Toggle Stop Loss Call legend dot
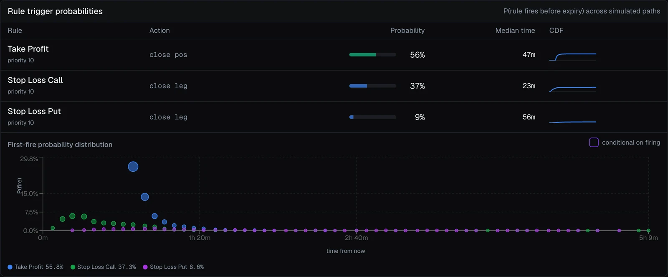This screenshot has height=277, width=668. [73, 267]
